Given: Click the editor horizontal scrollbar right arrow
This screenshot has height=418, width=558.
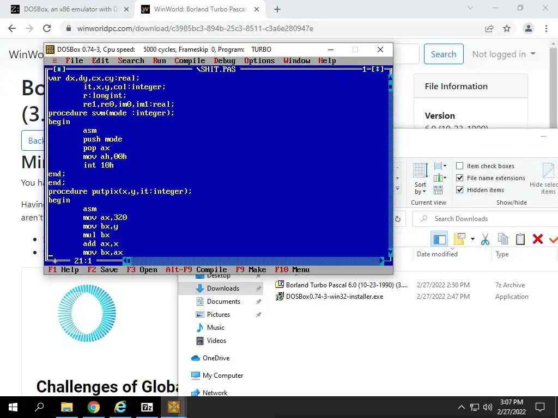Looking at the screenshot, I should click(382, 261).
